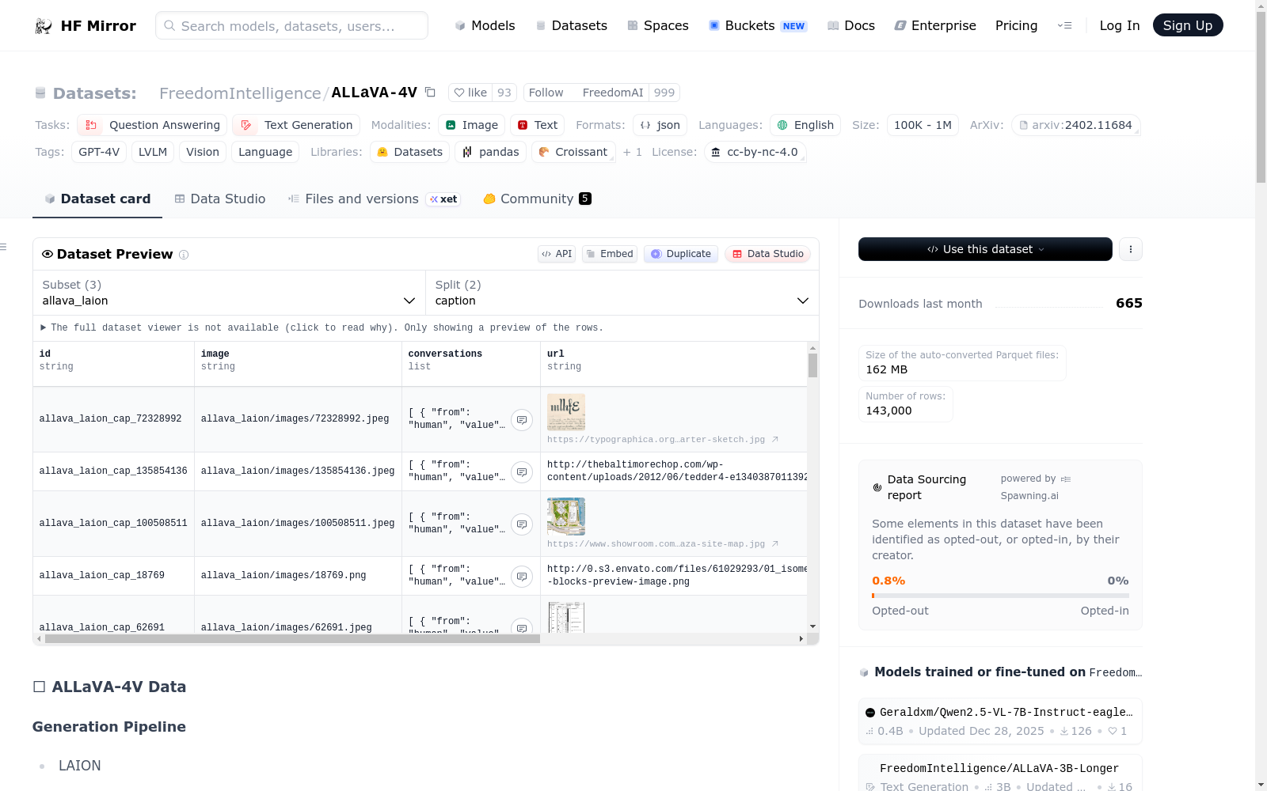This screenshot has width=1267, height=791.
Task: Expand the full dataset viewer notice
Action: point(322,327)
